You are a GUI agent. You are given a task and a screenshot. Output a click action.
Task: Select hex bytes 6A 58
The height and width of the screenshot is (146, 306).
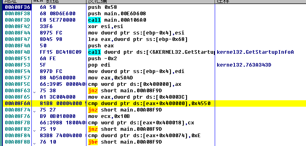point(48,7)
